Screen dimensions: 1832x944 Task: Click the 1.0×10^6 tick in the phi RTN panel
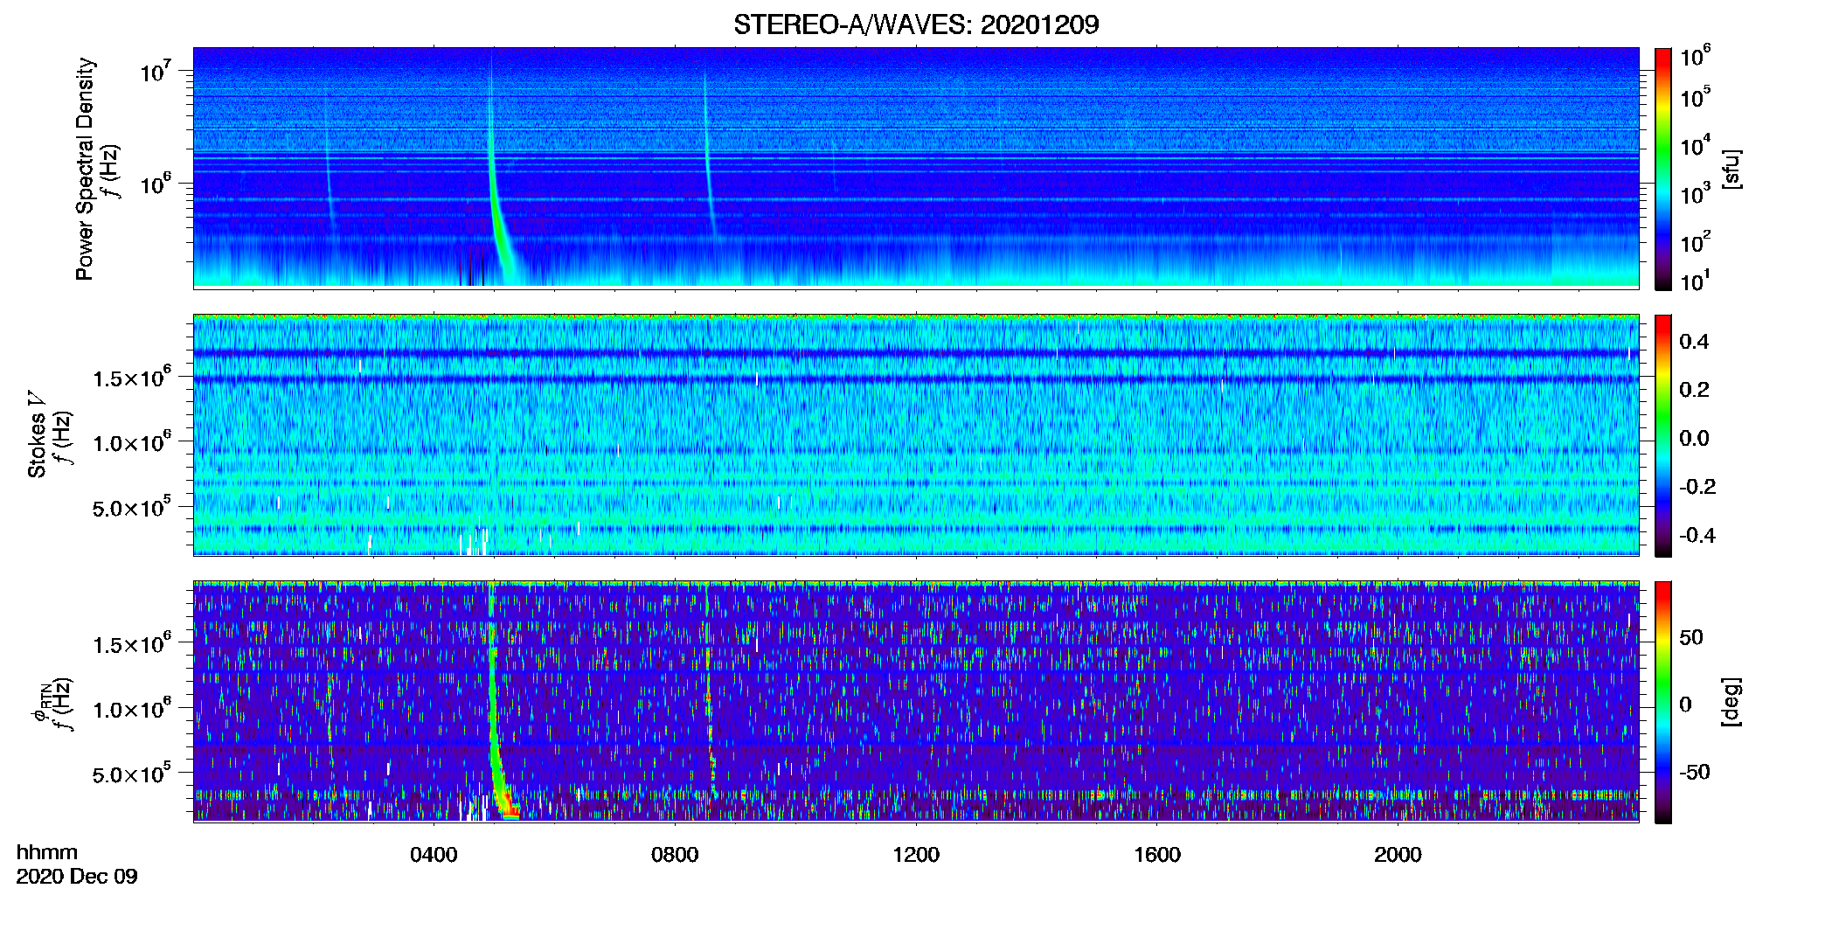tap(132, 708)
